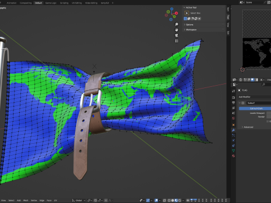This screenshot has width=271, height=203.
Task: Collapse the Active Tool panel
Action: pyautogui.click(x=184, y=7)
